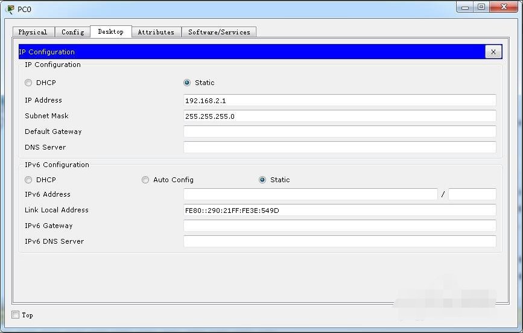Close the PC0 window
Image resolution: width=523 pixels, height=333 pixels.
pos(502,7)
